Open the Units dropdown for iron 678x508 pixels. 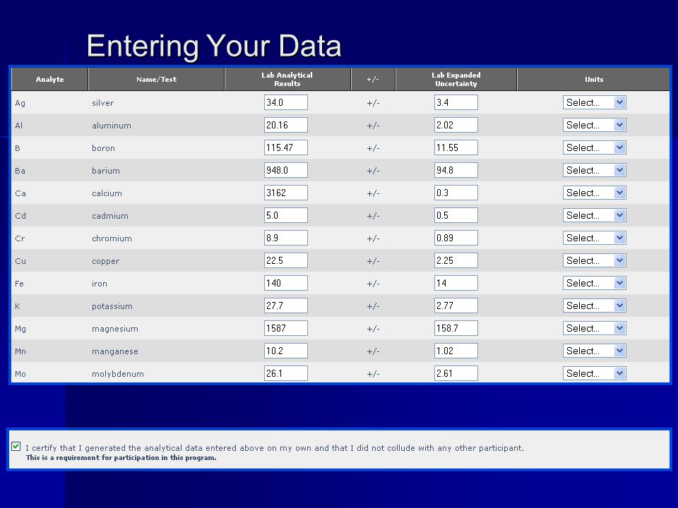[594, 283]
